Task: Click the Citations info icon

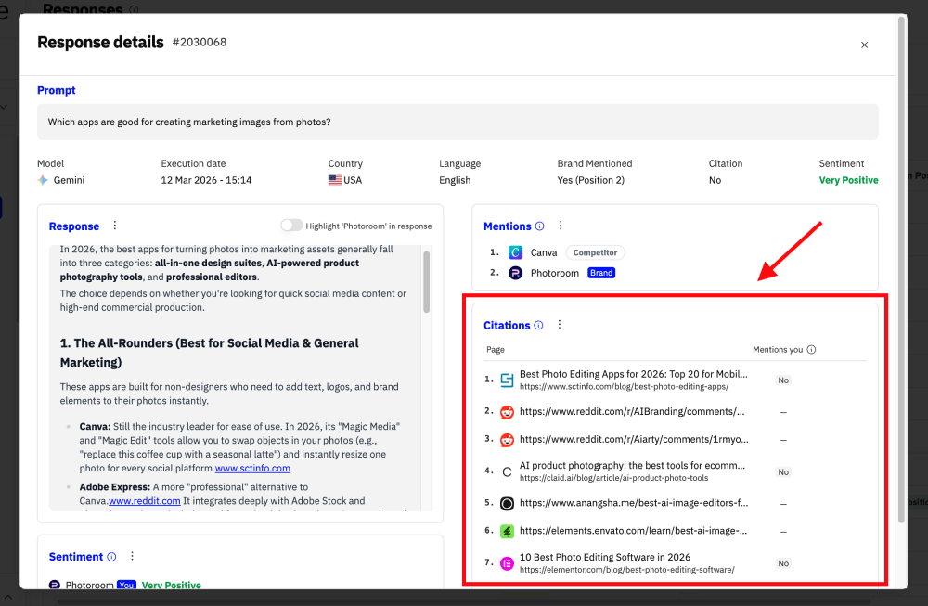Action: click(x=538, y=326)
